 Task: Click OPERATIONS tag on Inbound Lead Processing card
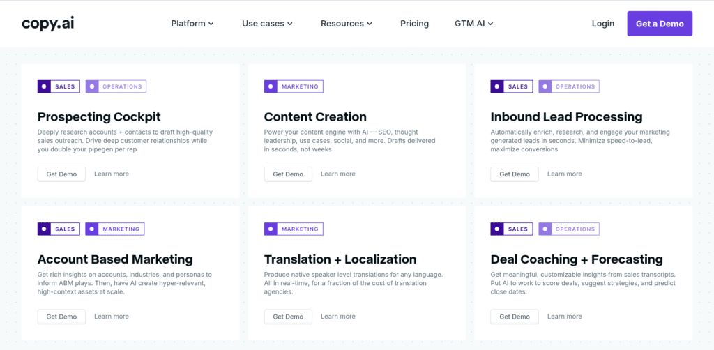coord(568,87)
